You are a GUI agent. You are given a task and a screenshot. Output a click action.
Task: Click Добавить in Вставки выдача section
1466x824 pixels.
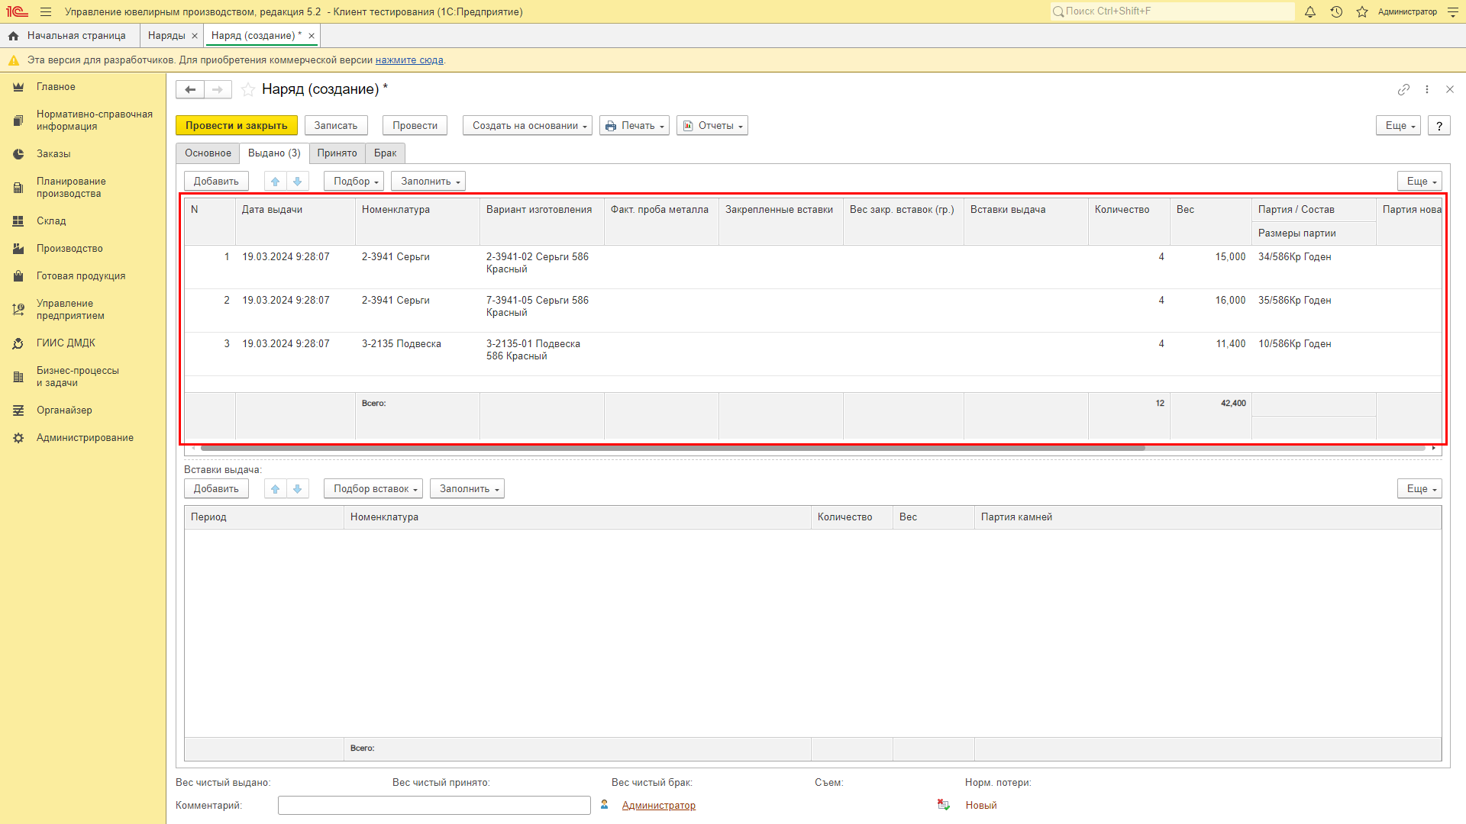[x=216, y=488]
